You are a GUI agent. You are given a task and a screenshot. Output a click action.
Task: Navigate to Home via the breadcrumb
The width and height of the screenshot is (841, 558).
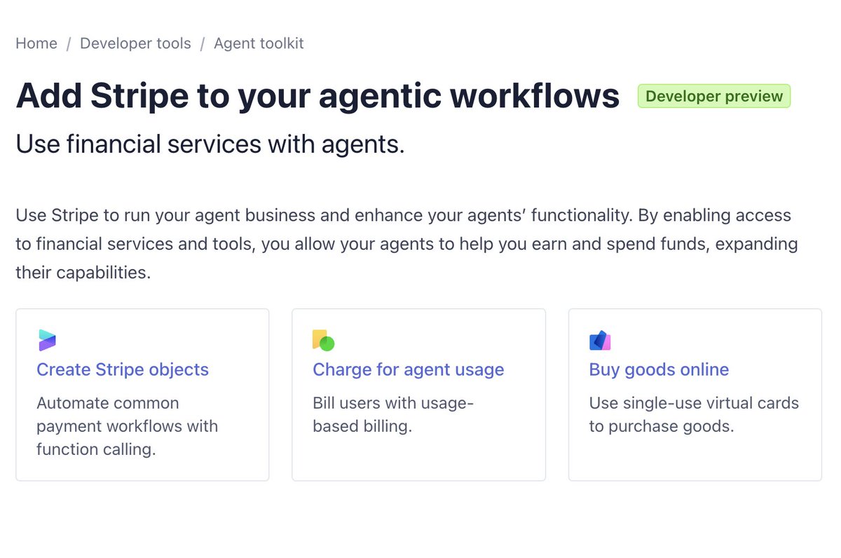tap(36, 43)
